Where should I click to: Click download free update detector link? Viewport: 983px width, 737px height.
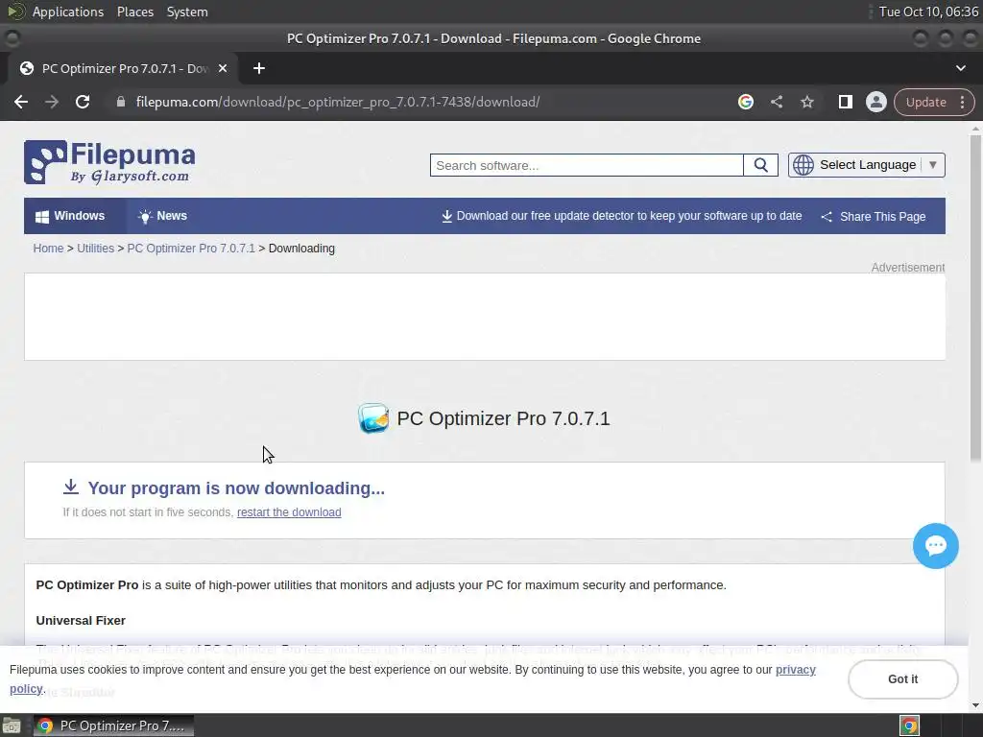(621, 216)
